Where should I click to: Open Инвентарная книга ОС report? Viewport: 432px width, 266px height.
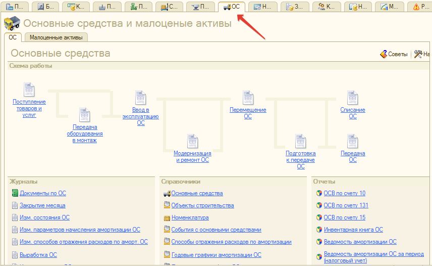[x=353, y=230]
